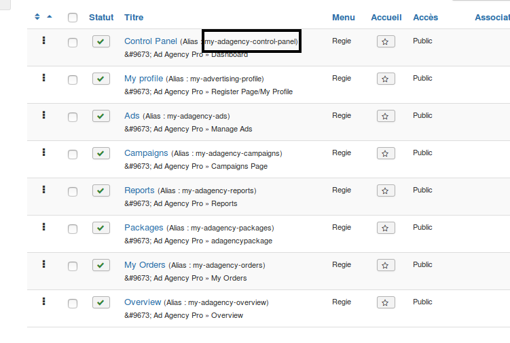Sort by ordering using up-down arrows icon

click(37, 16)
